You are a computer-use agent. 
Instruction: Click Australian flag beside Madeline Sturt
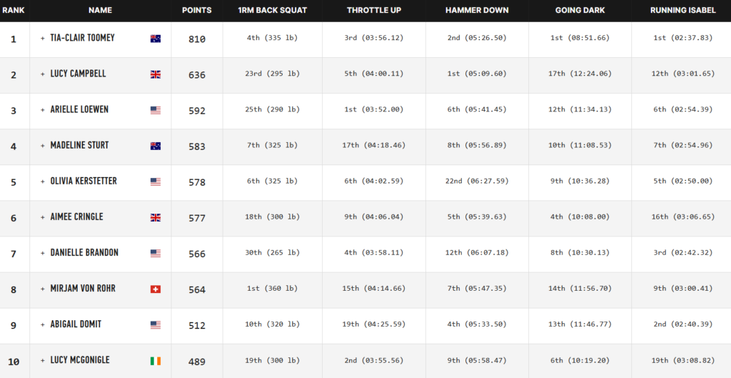pyautogui.click(x=155, y=146)
